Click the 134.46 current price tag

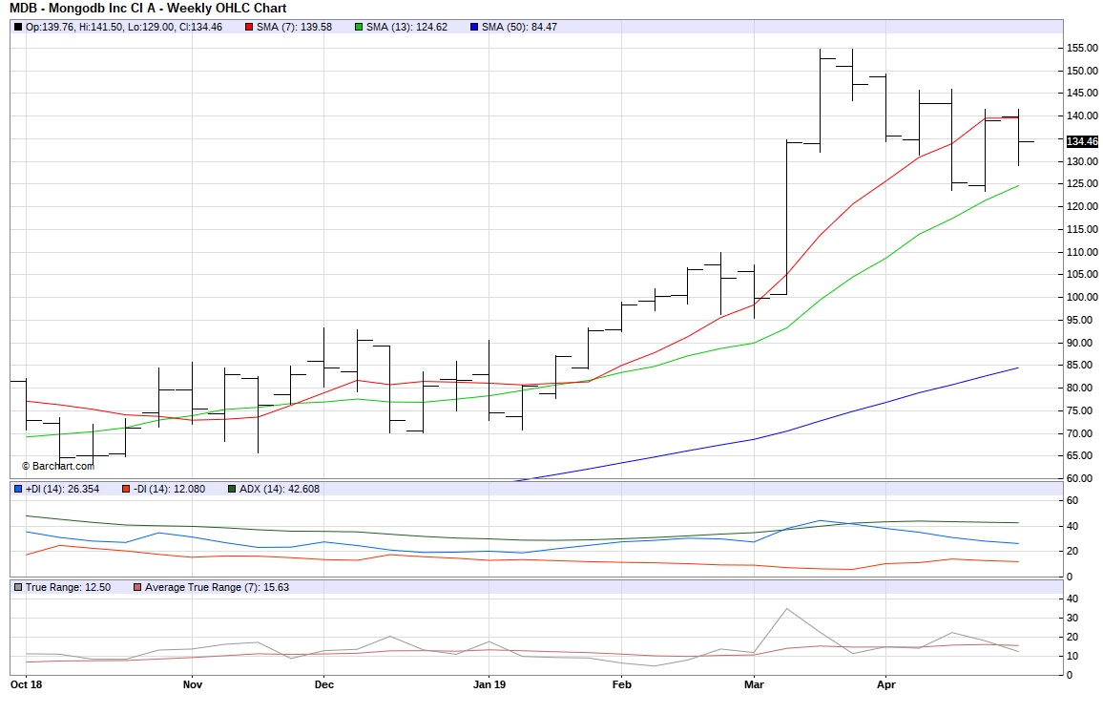tap(1082, 141)
